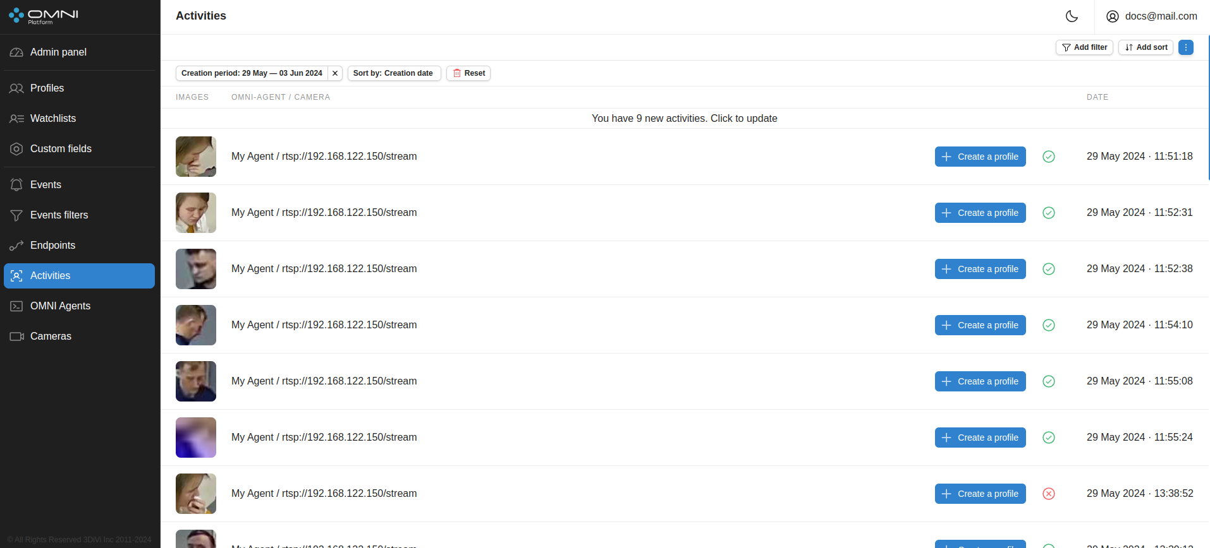Open face thumbnail for 11:52:38 activity

point(196,269)
